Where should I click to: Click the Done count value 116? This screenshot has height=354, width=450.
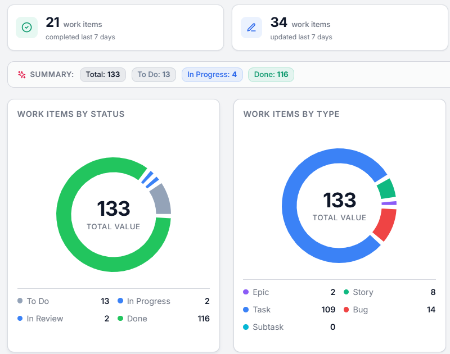[x=204, y=319]
